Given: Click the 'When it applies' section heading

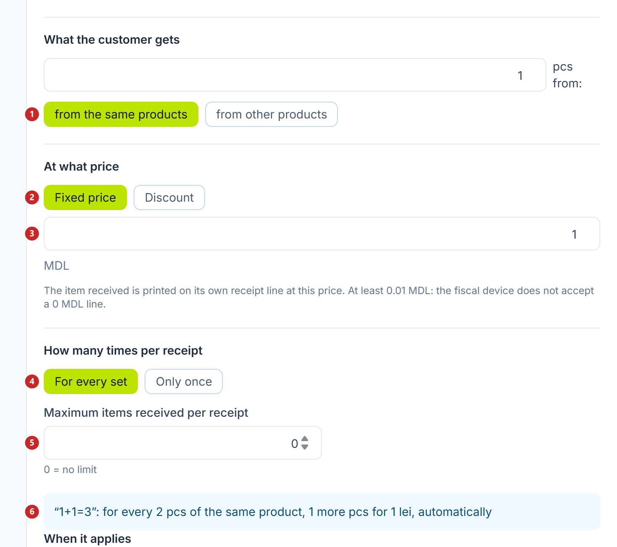Looking at the screenshot, I should tap(87, 539).
